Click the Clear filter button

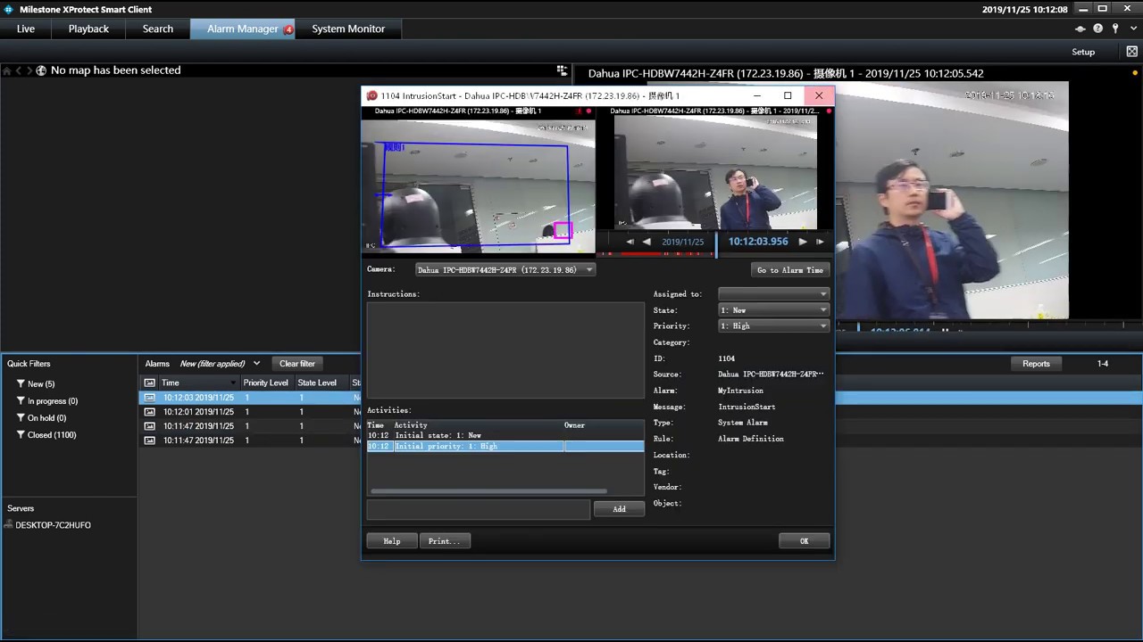point(297,364)
